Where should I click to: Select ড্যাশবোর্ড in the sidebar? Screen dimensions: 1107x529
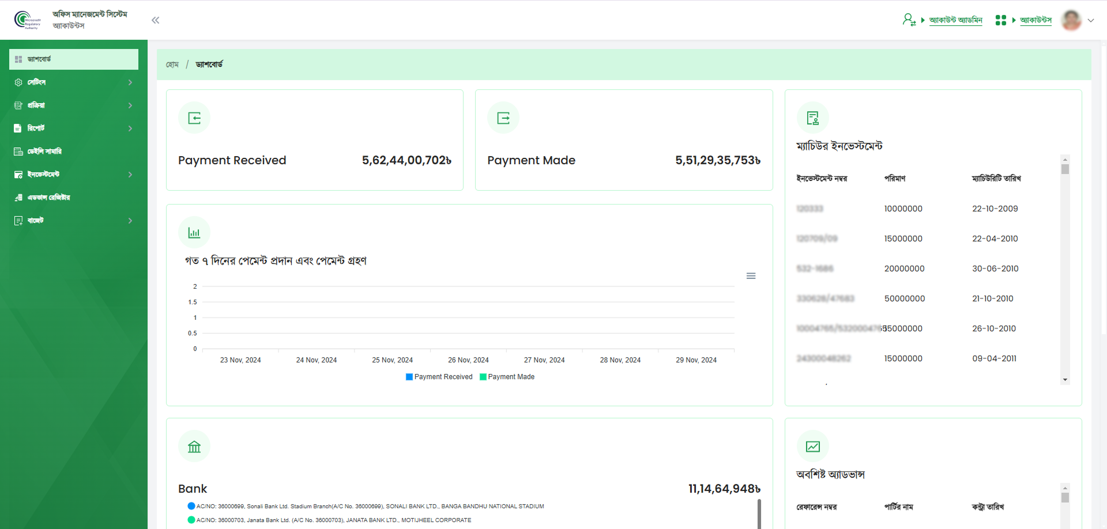pyautogui.click(x=74, y=59)
